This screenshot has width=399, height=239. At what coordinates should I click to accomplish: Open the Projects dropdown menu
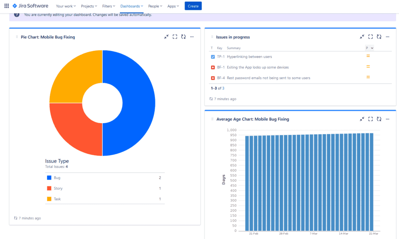pyautogui.click(x=89, y=6)
